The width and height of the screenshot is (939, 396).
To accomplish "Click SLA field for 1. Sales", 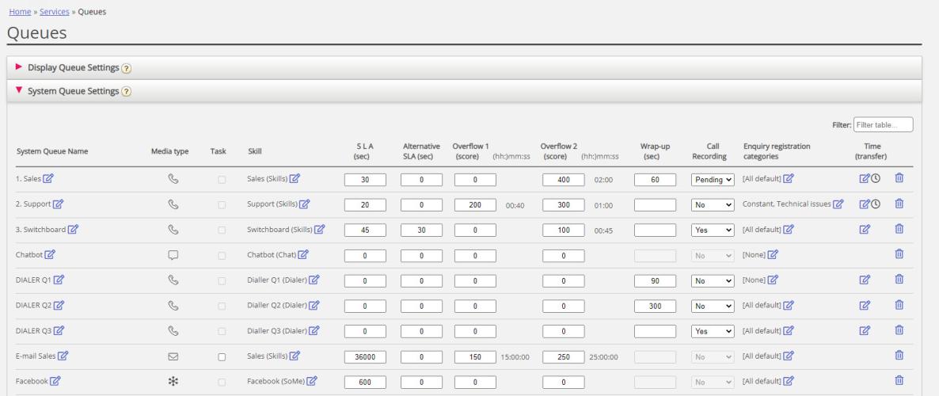I will 365,180.
